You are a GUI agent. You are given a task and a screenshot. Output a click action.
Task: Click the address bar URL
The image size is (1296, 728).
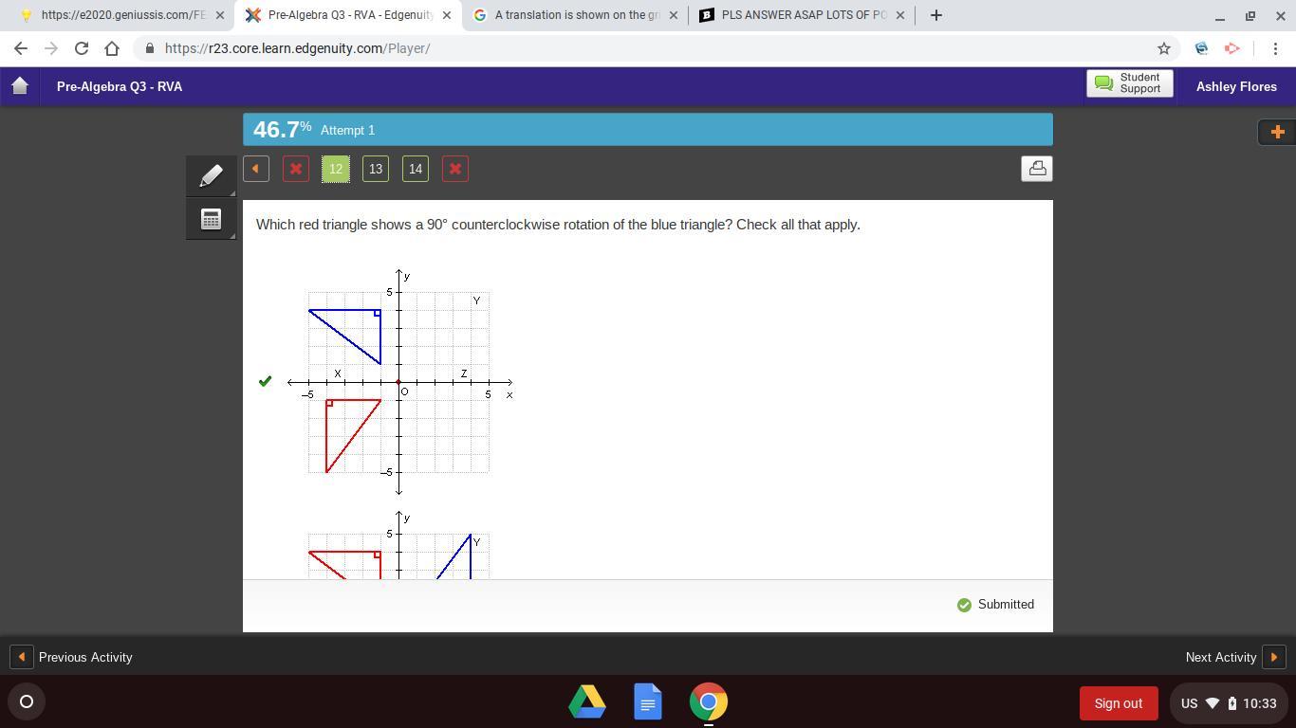(297, 48)
